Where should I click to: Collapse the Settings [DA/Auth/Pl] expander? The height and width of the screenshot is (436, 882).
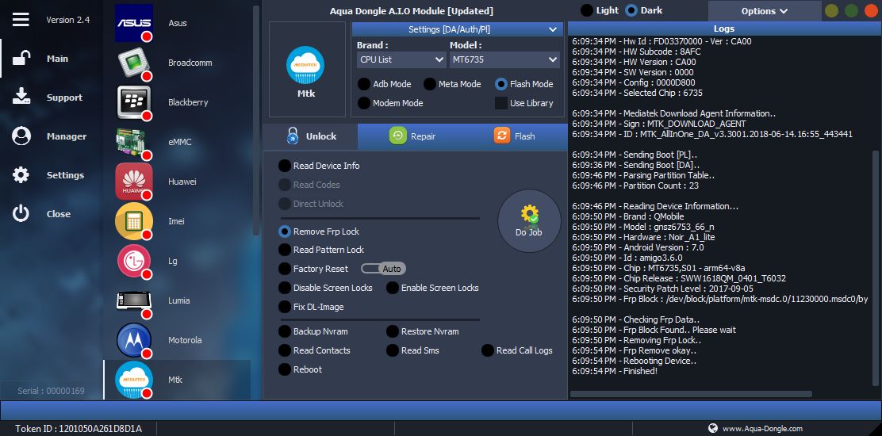(x=457, y=29)
